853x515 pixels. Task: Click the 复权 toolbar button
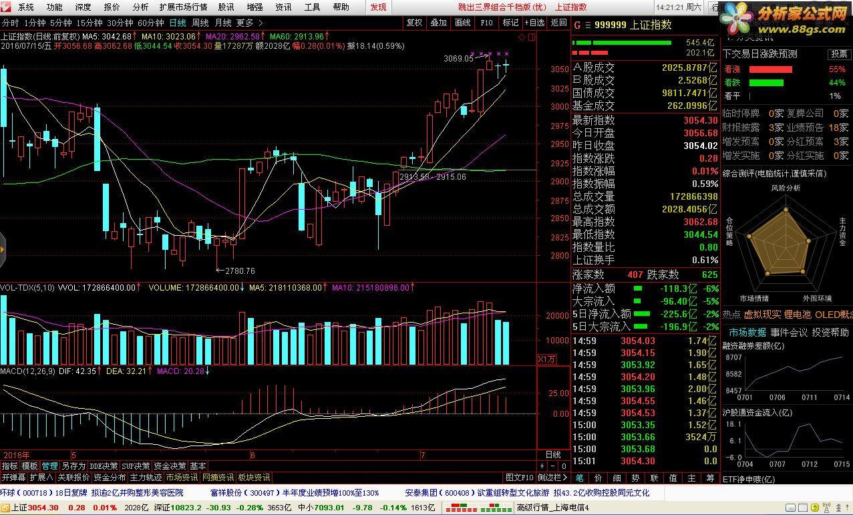414,22
